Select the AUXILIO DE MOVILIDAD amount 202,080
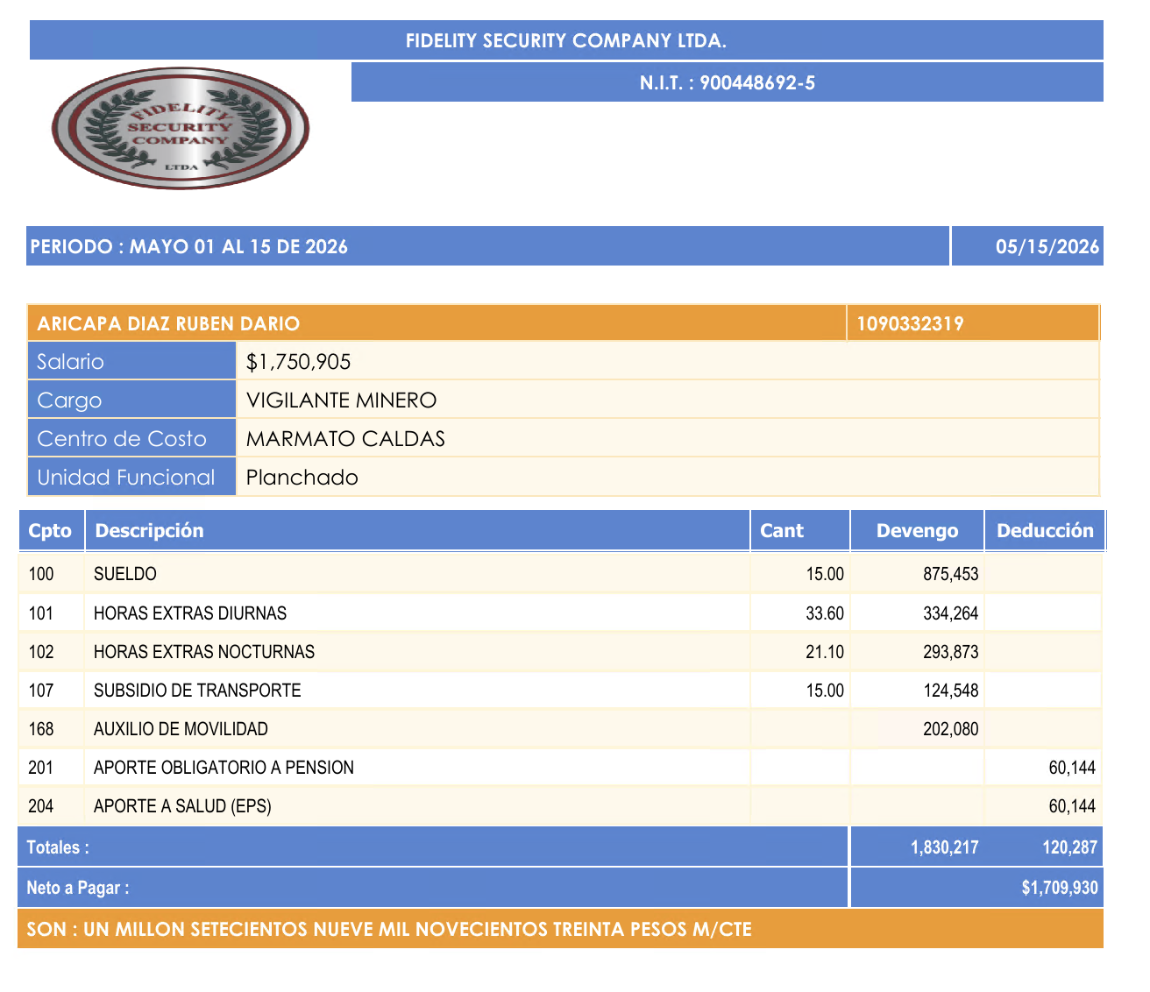Image resolution: width=1150 pixels, height=992 pixels. [x=951, y=728]
